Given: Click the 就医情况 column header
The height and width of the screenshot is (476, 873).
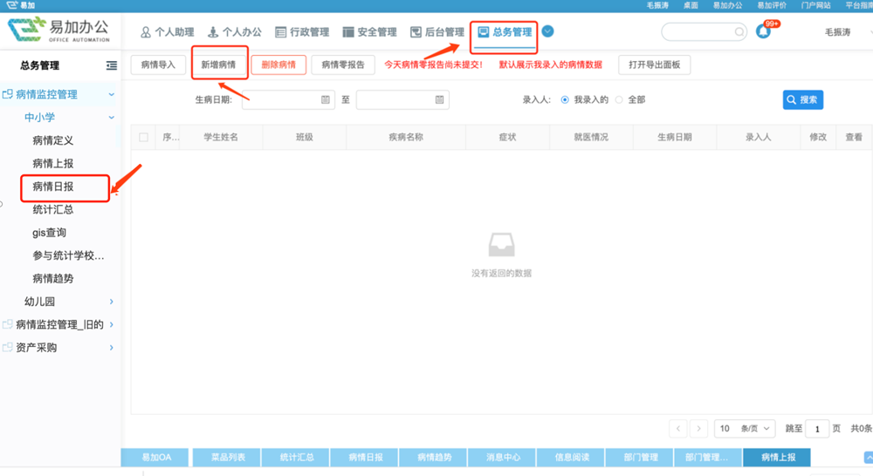Looking at the screenshot, I should pos(591,137).
